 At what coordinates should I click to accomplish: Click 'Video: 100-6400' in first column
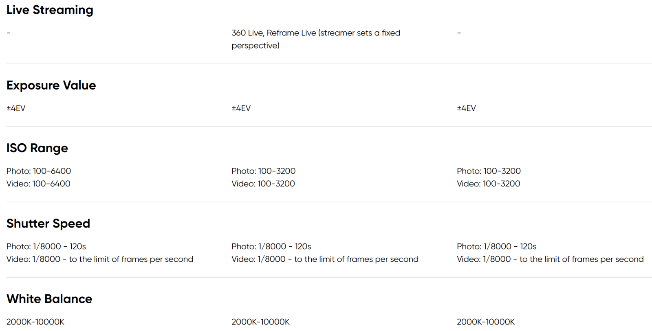38,184
